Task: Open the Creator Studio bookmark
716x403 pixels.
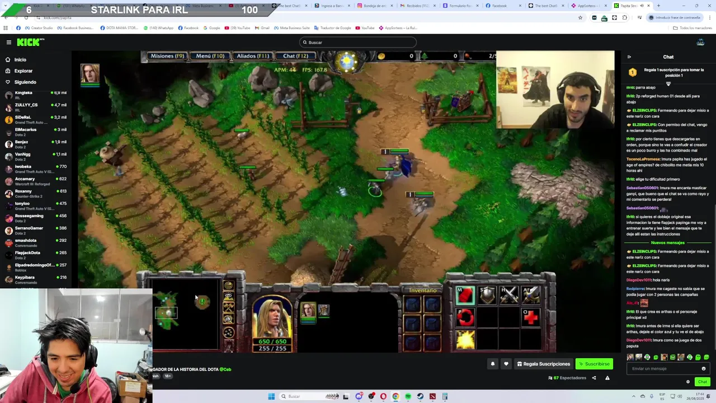Action: pos(39,28)
